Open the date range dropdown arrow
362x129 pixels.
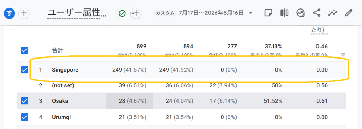click(251, 13)
